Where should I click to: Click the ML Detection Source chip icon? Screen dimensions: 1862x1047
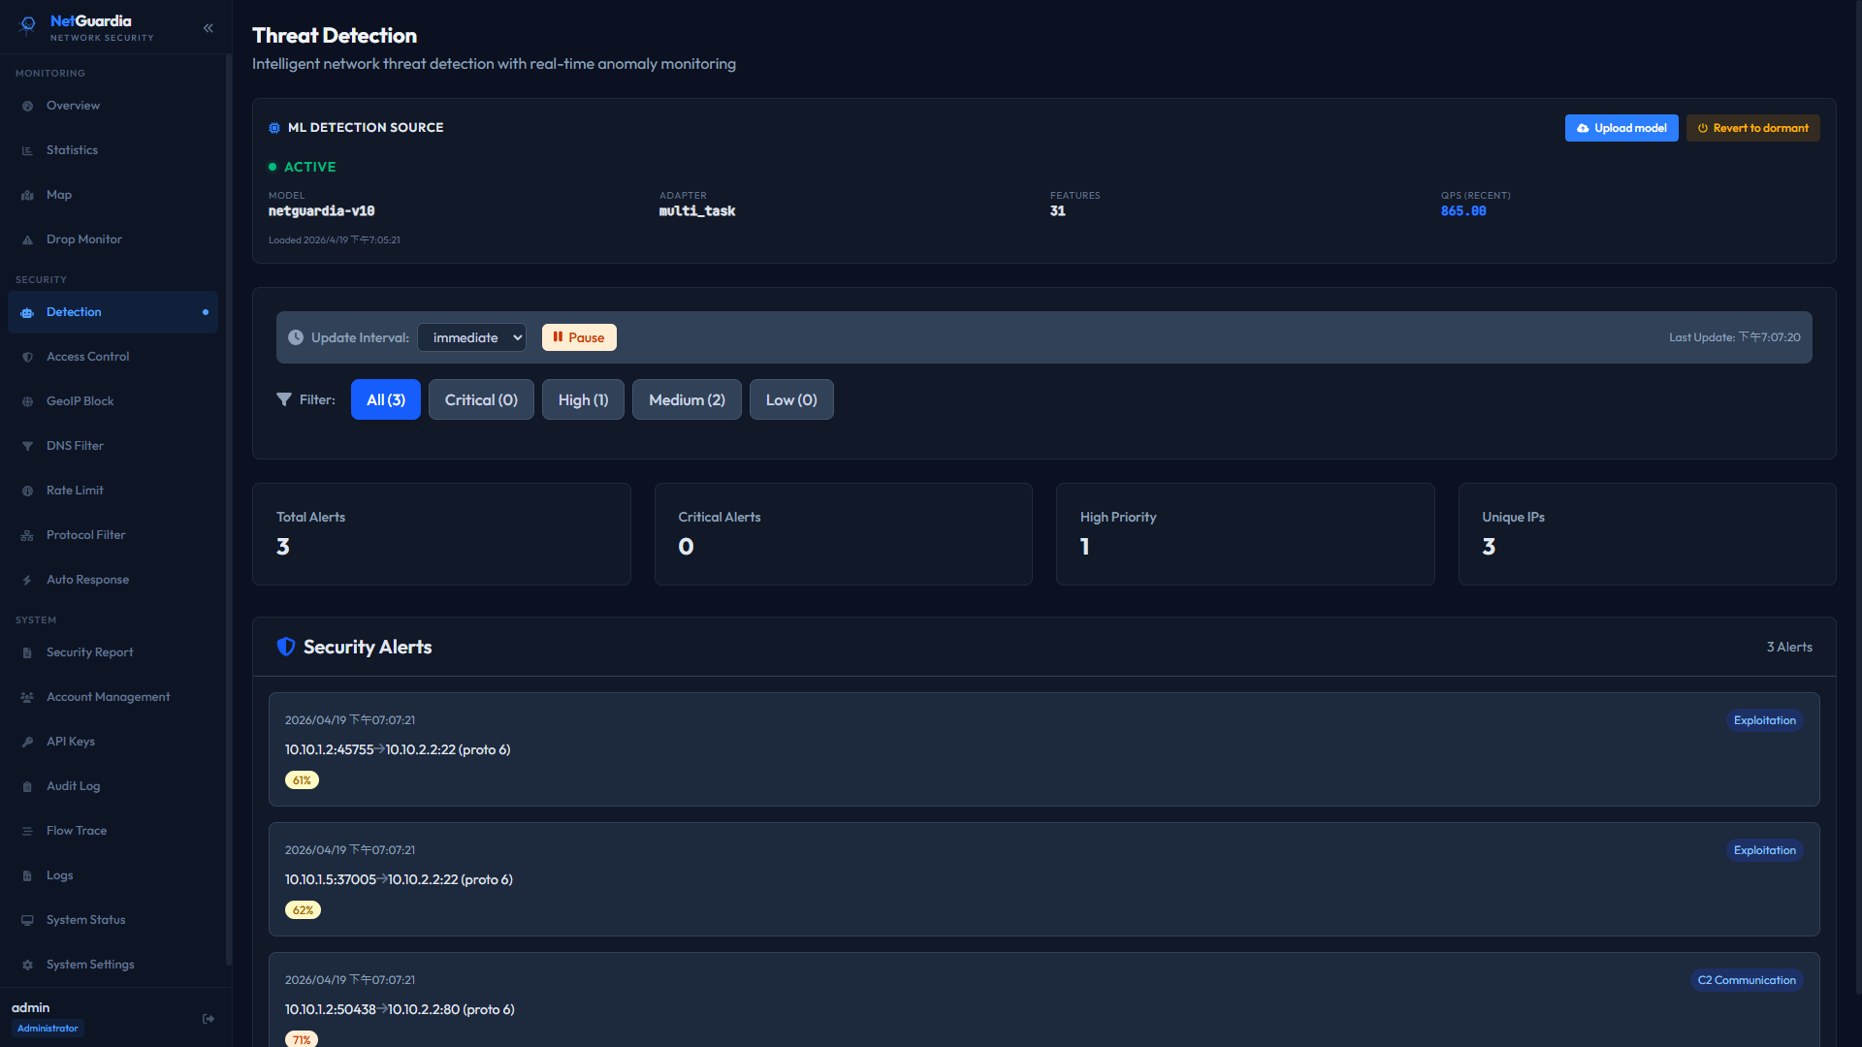pyautogui.click(x=274, y=128)
